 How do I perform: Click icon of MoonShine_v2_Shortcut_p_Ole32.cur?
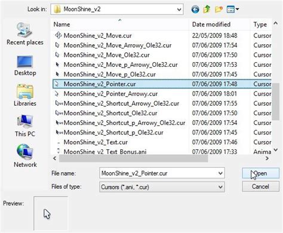tap(59, 133)
